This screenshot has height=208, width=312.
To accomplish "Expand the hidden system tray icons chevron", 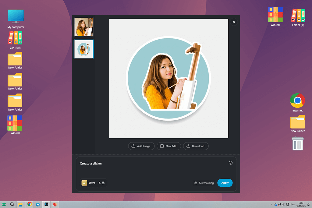I will [271, 205].
